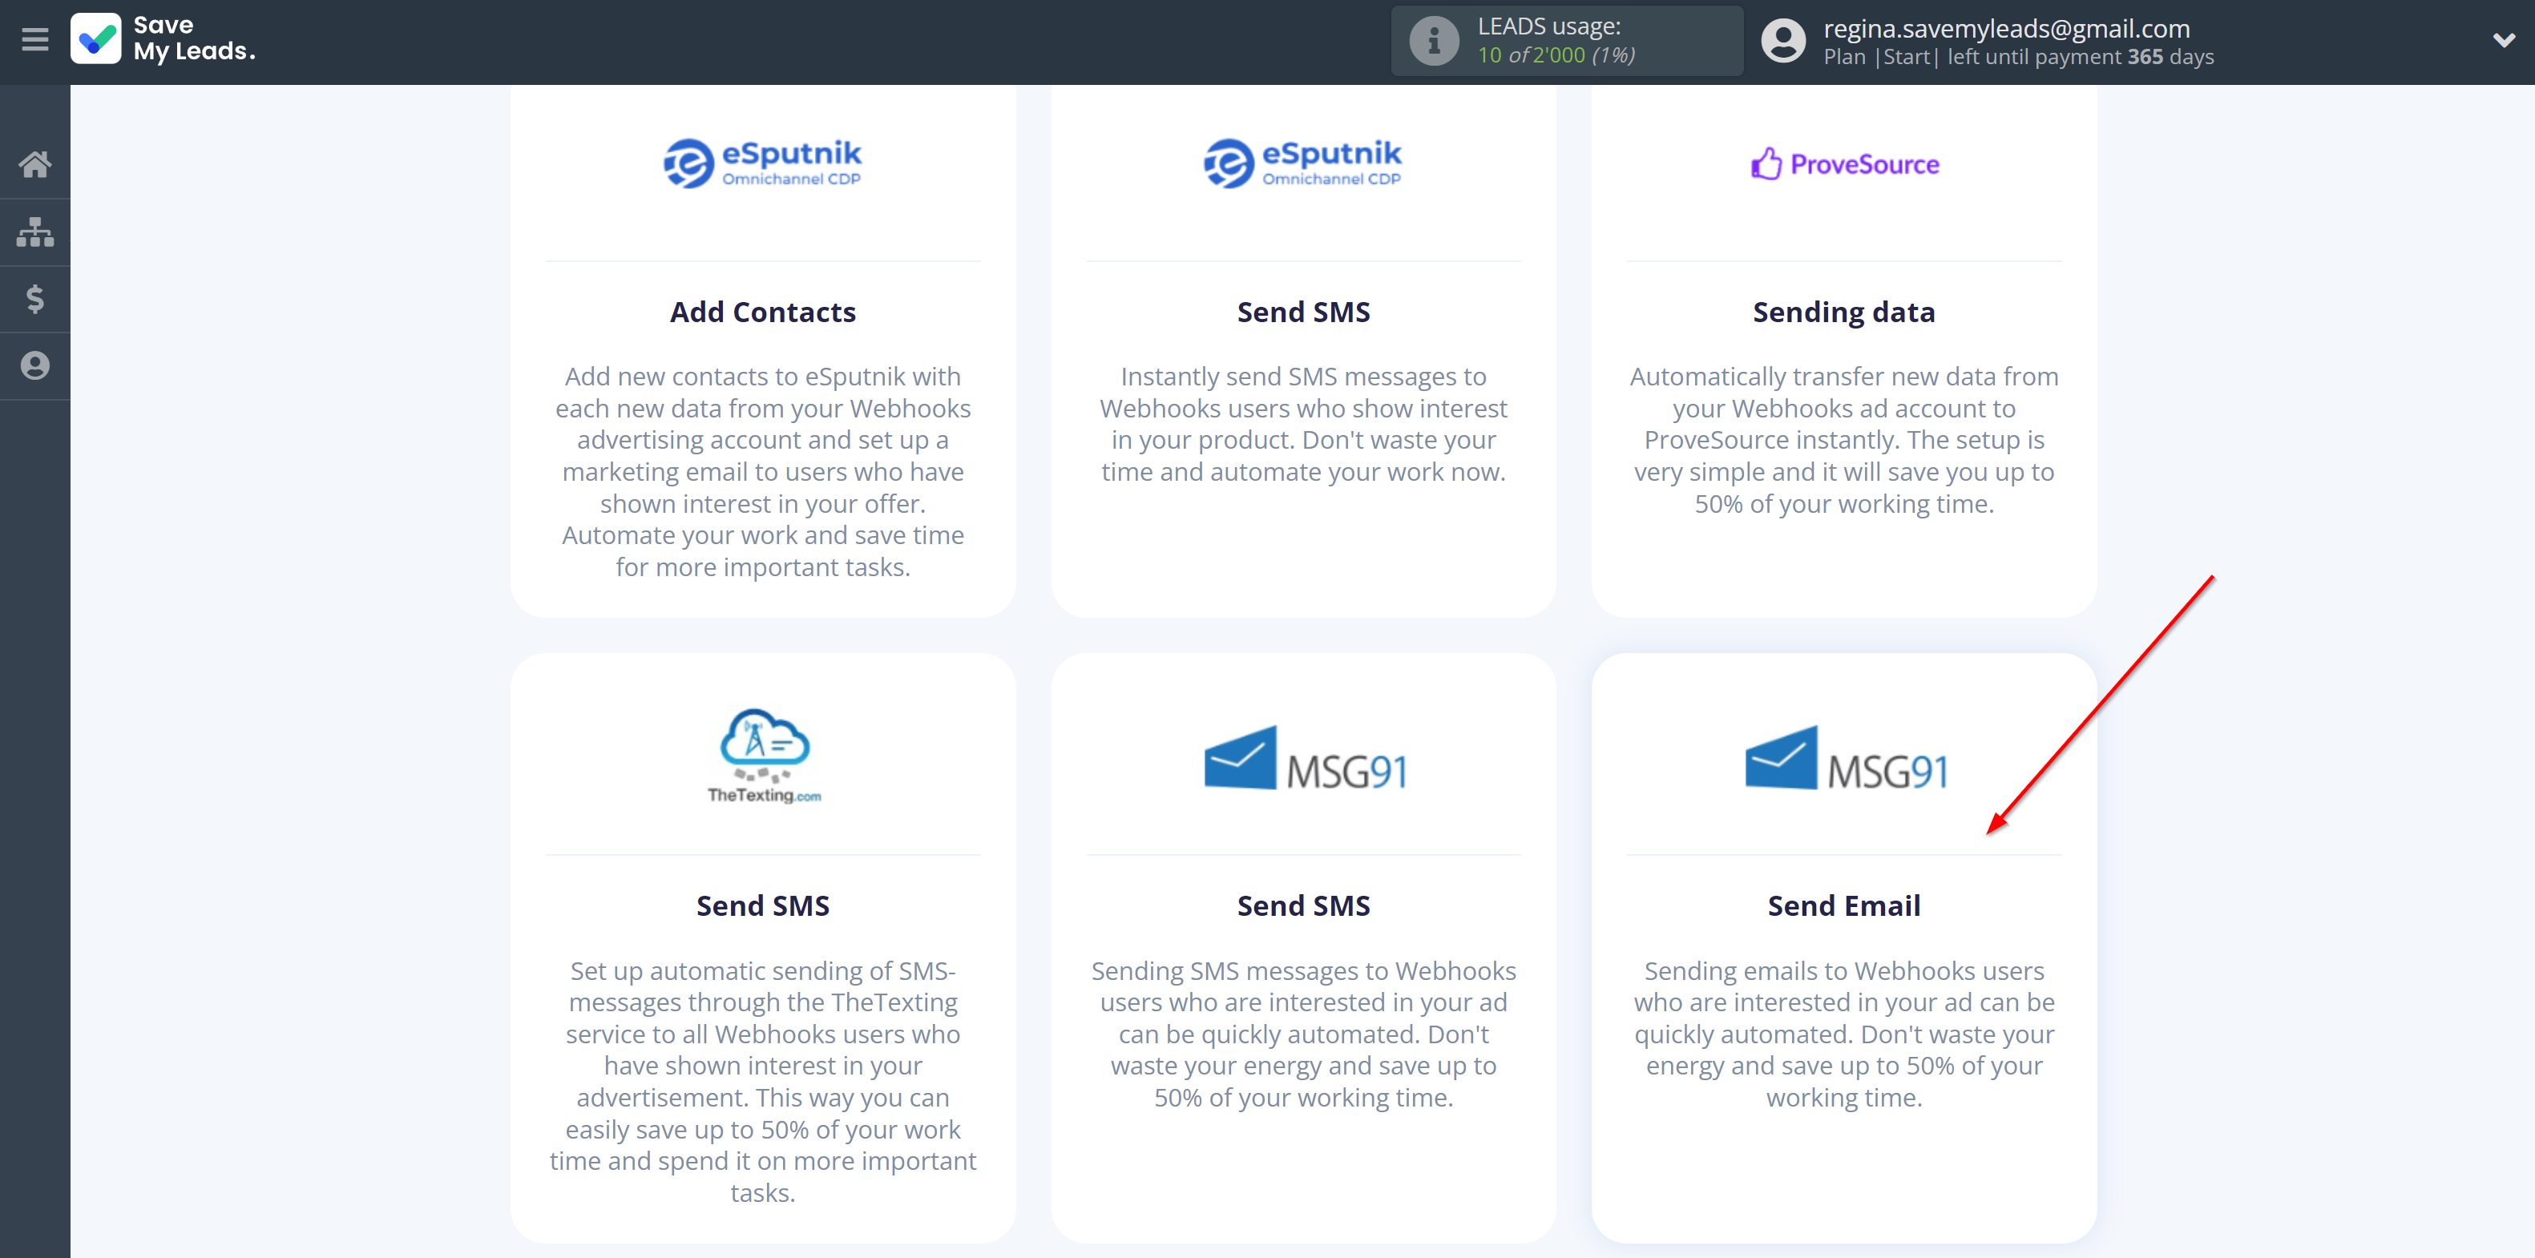Click eSputnik logo on Send SMS card
Viewport: 2535px width, 1258px height.
(x=1303, y=163)
